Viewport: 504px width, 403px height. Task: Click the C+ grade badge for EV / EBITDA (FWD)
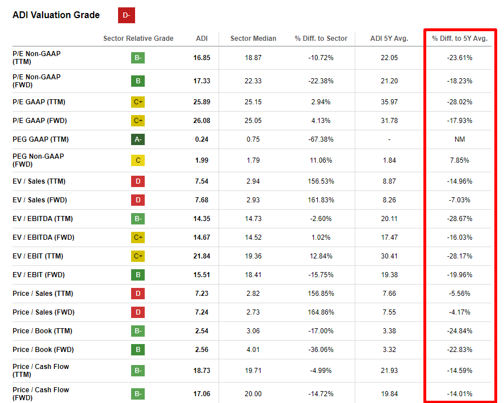(138, 237)
